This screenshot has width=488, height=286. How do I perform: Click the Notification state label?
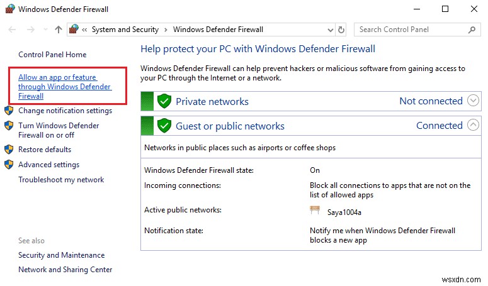pos(174,231)
